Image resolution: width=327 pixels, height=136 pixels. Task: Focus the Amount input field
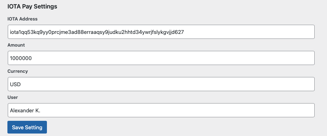click(x=161, y=58)
